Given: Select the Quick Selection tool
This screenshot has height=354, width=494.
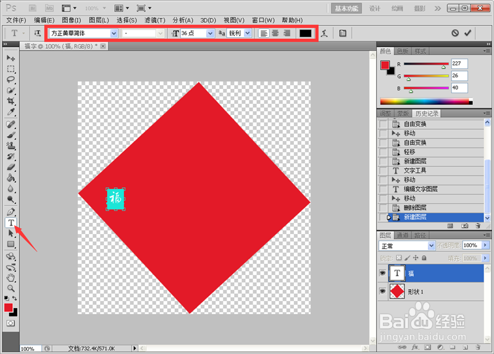Looking at the screenshot, I should click(x=10, y=90).
